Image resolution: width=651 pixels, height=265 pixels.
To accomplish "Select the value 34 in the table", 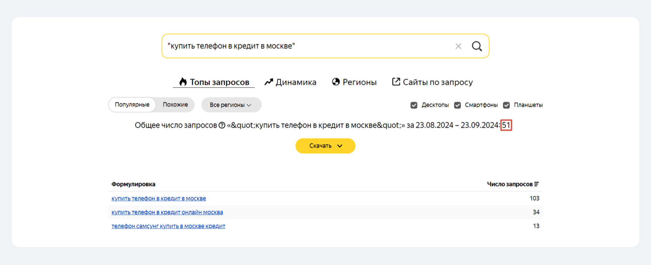I will [536, 212].
